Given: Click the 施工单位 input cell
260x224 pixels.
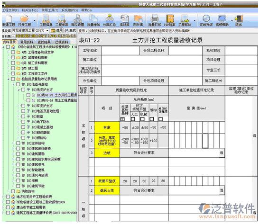Looking at the screenshot, I should coord(152,60).
